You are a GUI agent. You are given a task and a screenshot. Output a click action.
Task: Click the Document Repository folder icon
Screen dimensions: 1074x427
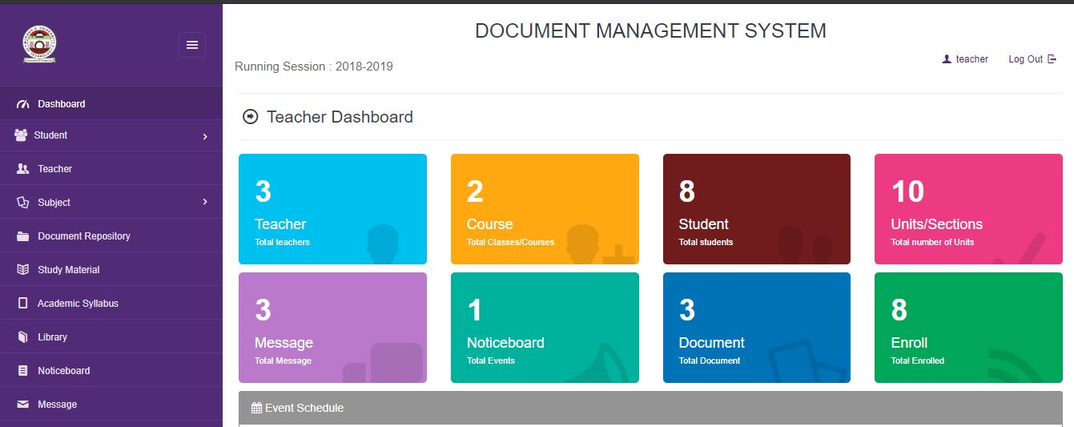[22, 236]
